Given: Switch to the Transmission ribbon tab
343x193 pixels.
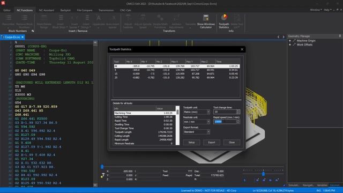Looking at the screenshot, I should point(106,10).
